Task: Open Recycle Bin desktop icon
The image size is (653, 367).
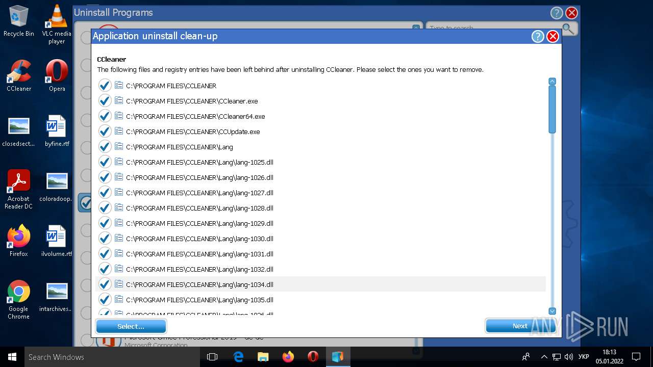Action: (19, 21)
